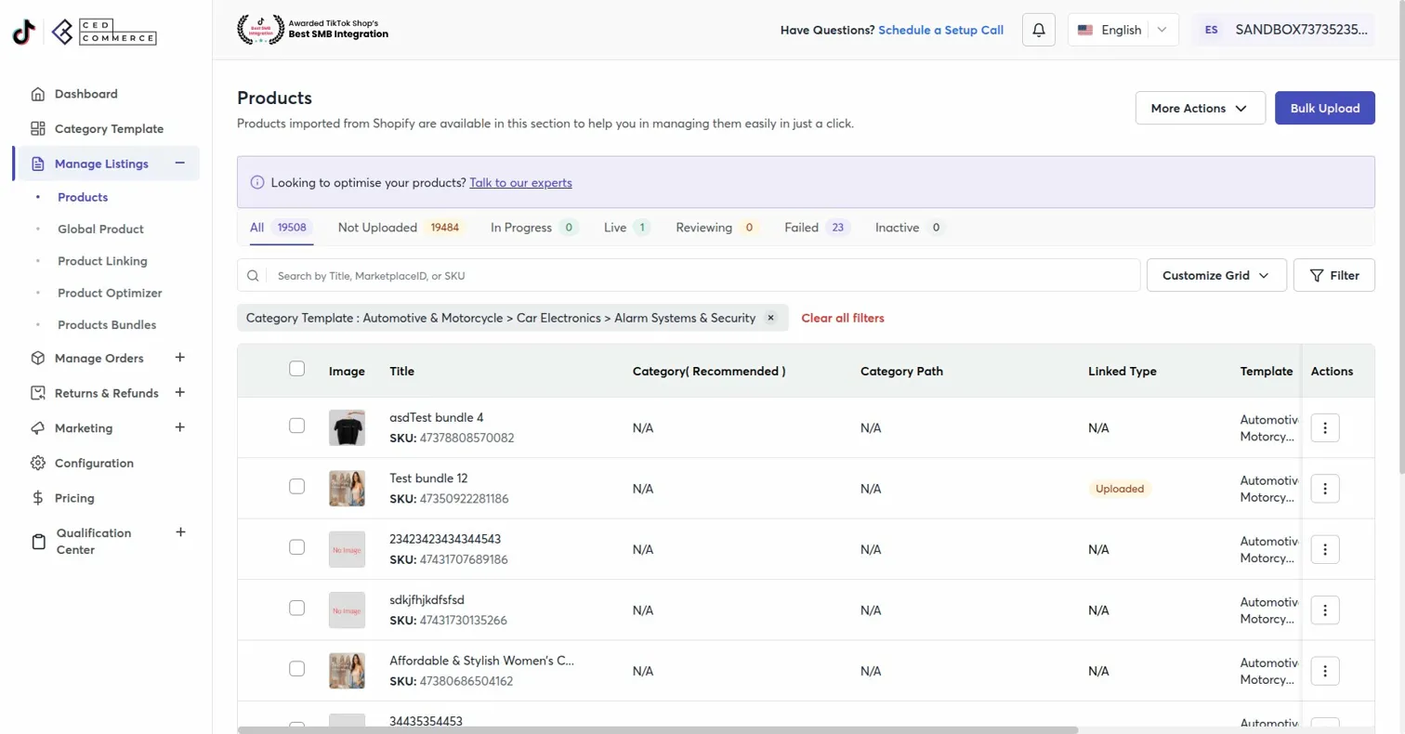Expand the Manage Orders sidebar section
The height and width of the screenshot is (734, 1405).
[180, 358]
